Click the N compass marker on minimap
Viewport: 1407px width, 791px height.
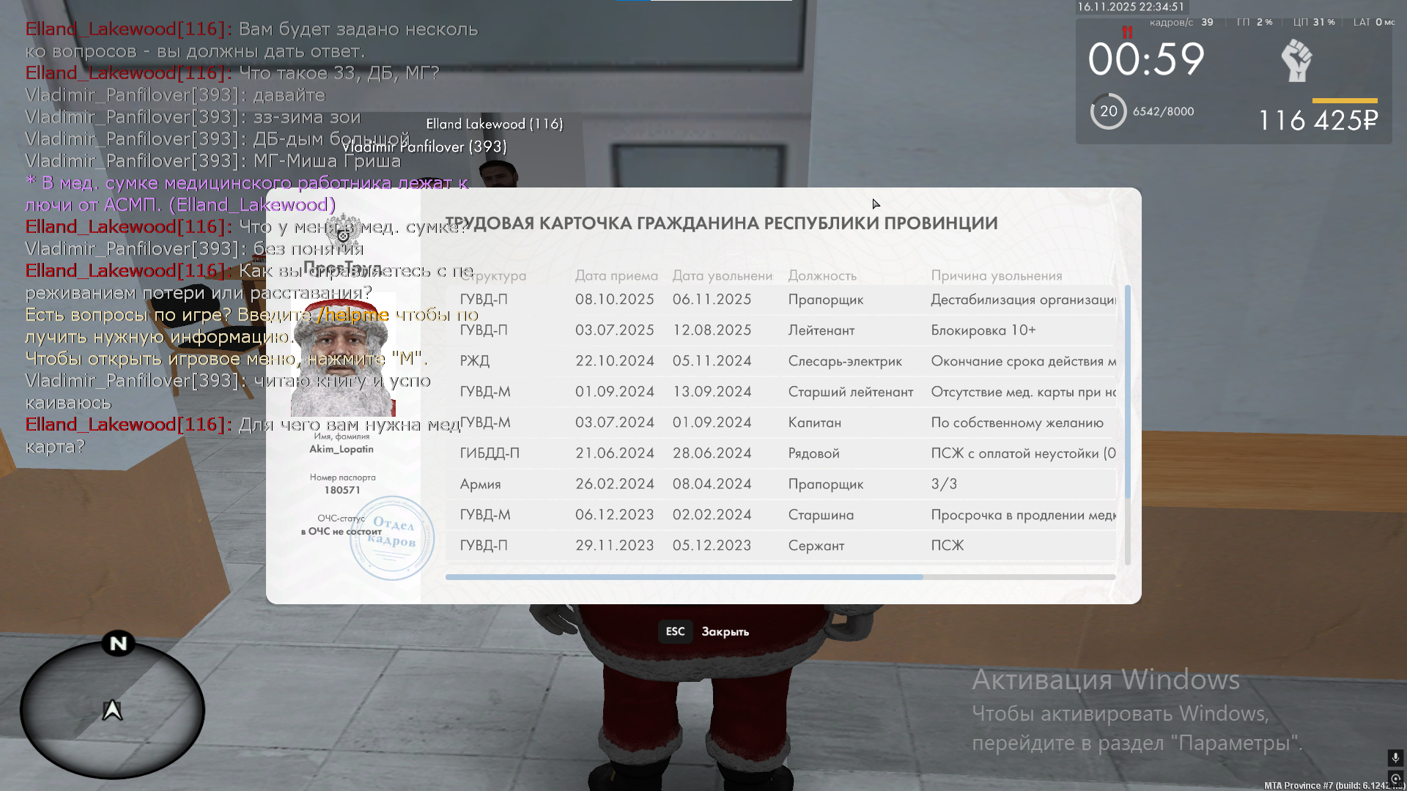pos(118,644)
